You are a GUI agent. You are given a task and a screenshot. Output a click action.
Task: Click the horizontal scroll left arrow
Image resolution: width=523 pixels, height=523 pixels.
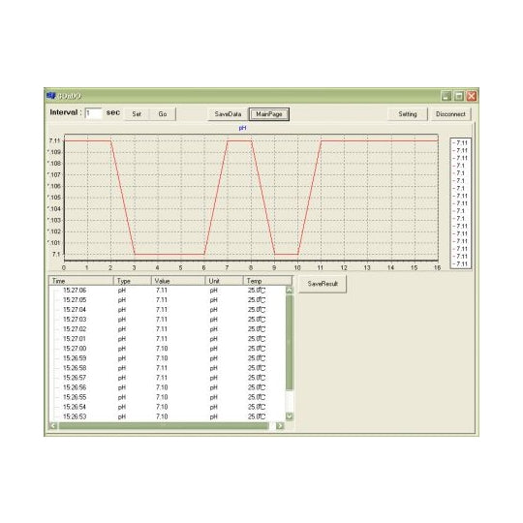point(53,425)
